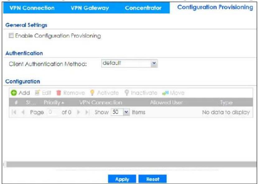Image resolution: width=258 pixels, height=184 pixels.
Task: Click the horizontal scrollbar
Action: click(131, 164)
